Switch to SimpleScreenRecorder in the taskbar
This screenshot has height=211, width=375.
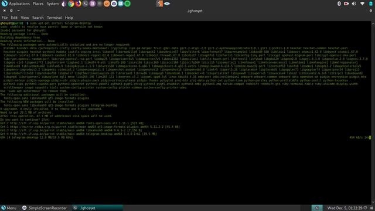[x=45, y=208]
